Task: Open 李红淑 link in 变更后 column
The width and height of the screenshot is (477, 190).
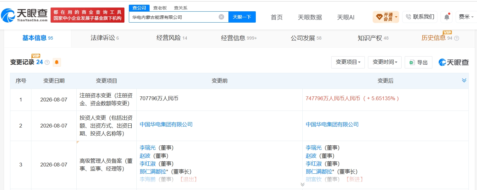Action: pyautogui.click(x=314, y=164)
